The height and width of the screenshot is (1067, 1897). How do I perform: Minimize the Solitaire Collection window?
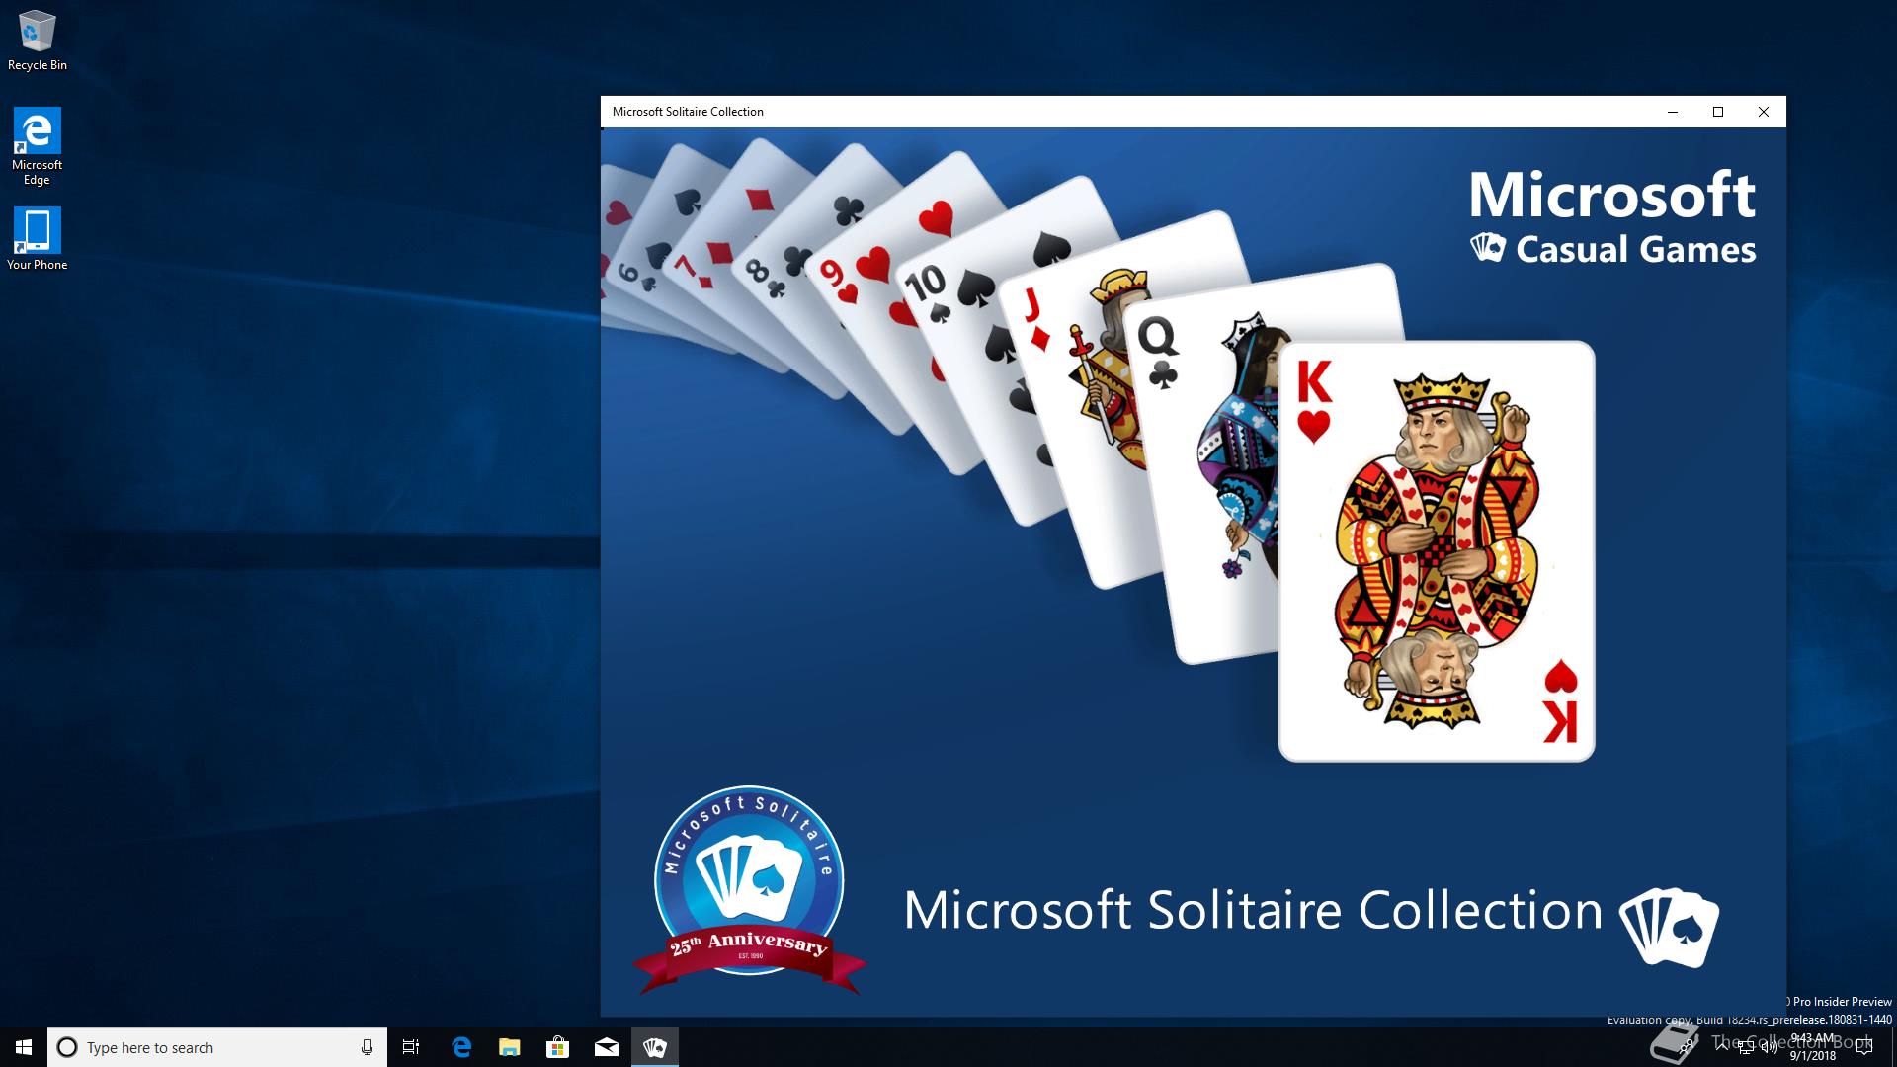(x=1673, y=112)
